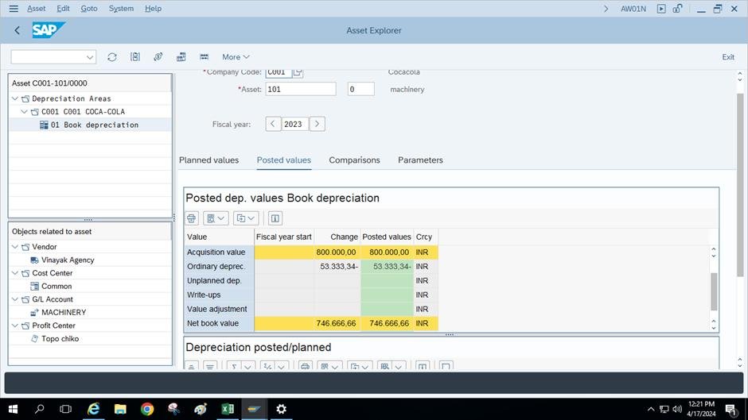Open the transaction command dropdown field
Viewport: 748px width, 420px height.
tap(53, 57)
